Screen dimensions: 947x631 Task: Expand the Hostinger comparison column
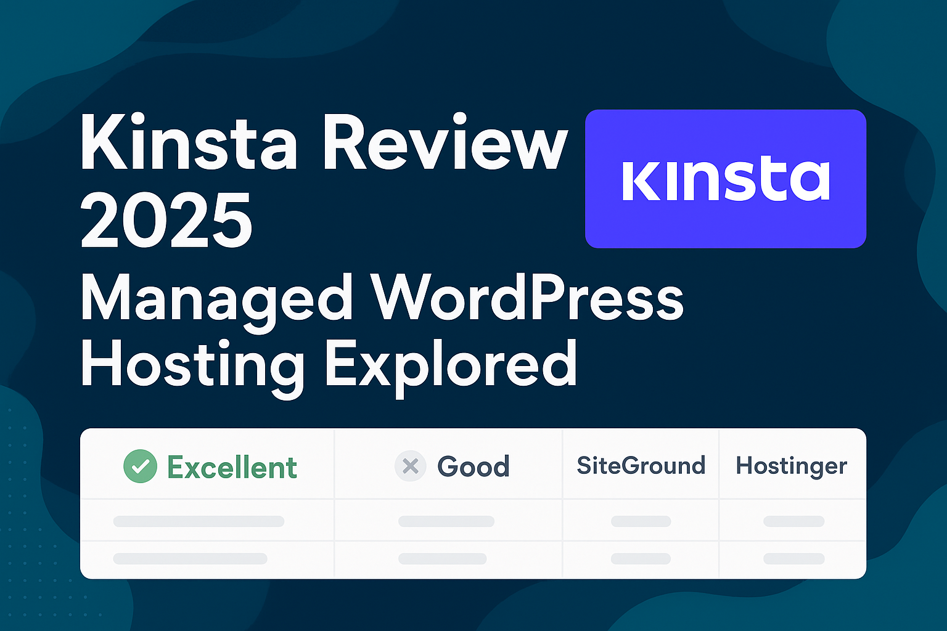click(x=792, y=466)
